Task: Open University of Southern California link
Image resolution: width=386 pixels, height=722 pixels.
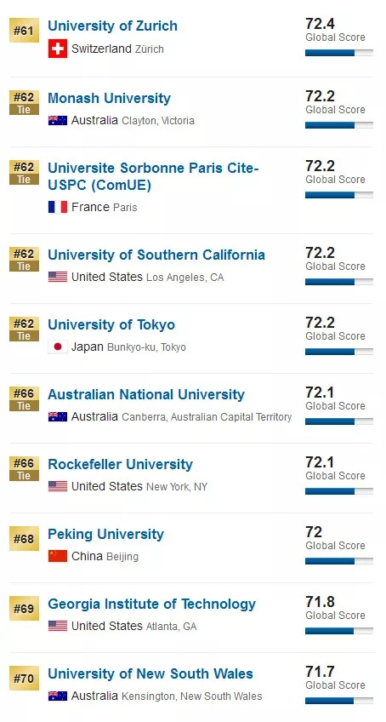Action: (156, 255)
